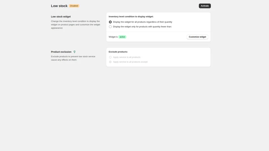Click the Activate button
This screenshot has height=151, width=269.
(x=205, y=6)
